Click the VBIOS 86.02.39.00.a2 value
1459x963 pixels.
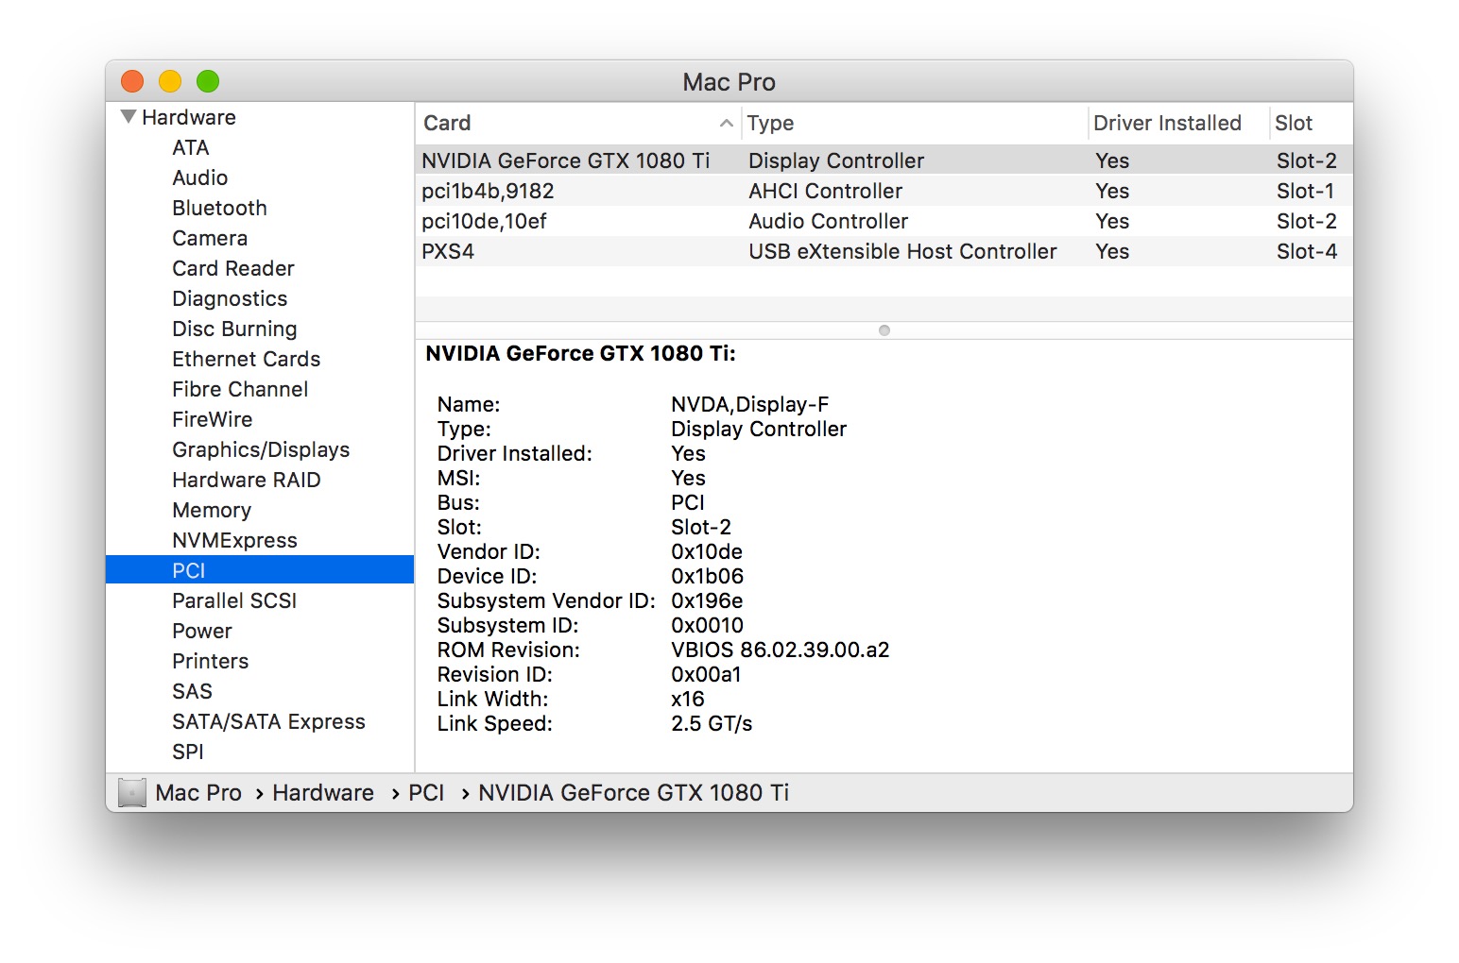pyautogui.click(x=780, y=650)
